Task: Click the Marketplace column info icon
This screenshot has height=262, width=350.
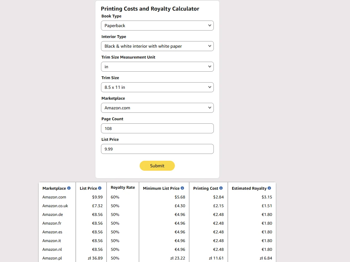Action: pyautogui.click(x=69, y=188)
